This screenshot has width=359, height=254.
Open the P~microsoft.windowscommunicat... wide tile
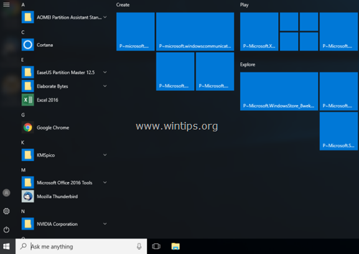[x=195, y=32]
